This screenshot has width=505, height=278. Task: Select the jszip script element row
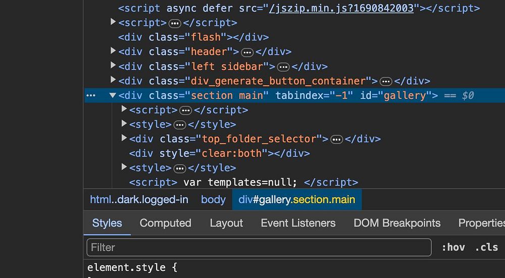coord(299,9)
